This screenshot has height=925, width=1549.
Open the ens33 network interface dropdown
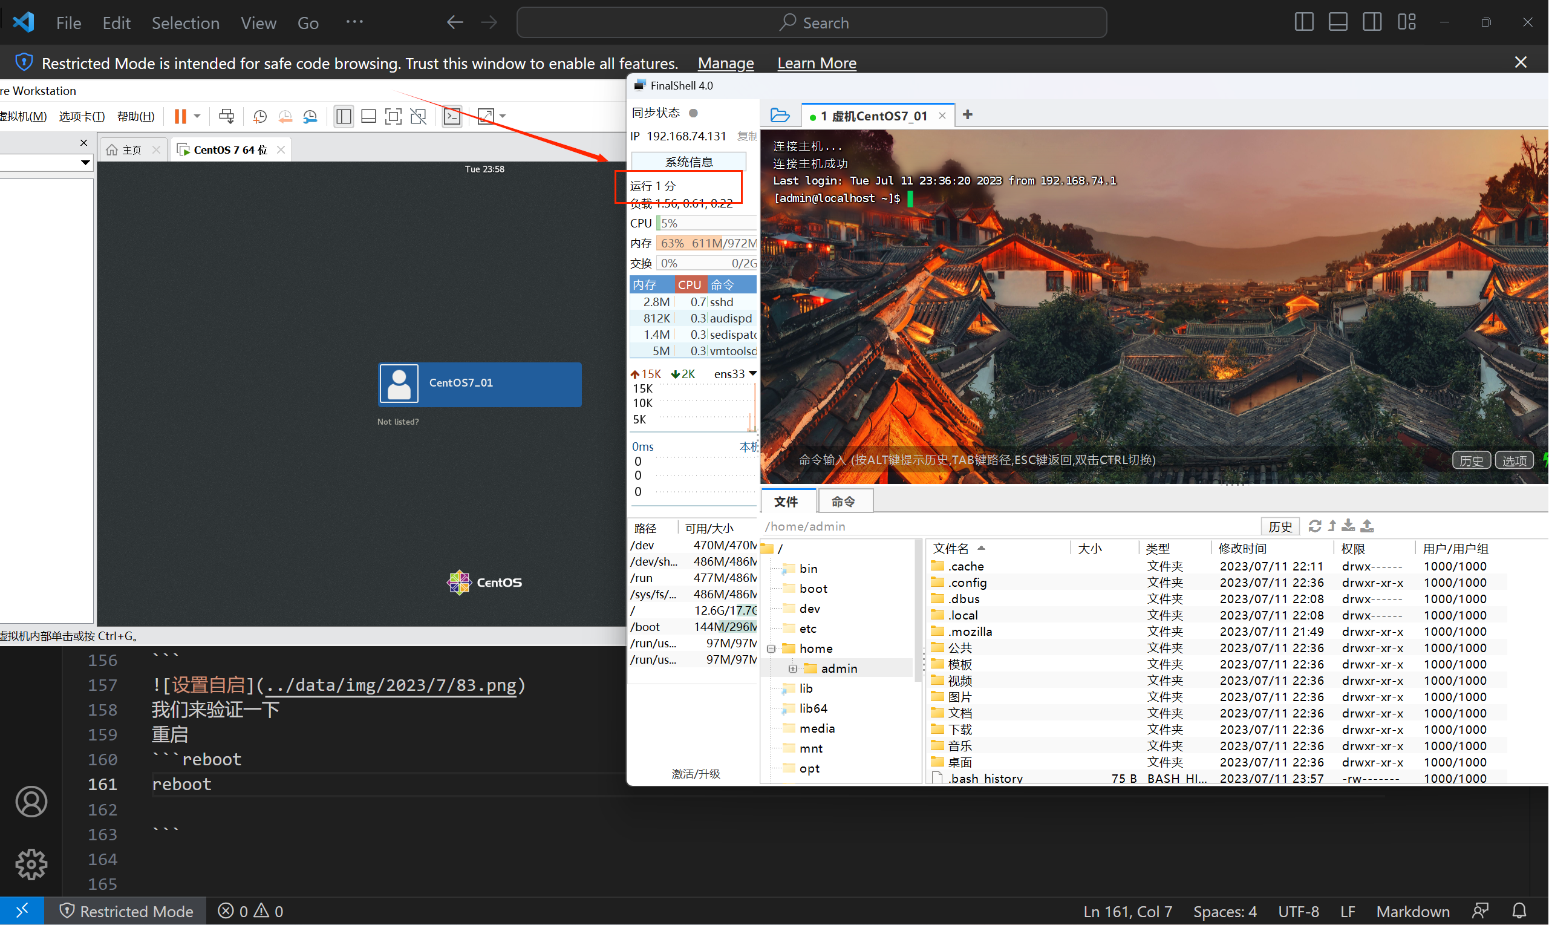[752, 374]
